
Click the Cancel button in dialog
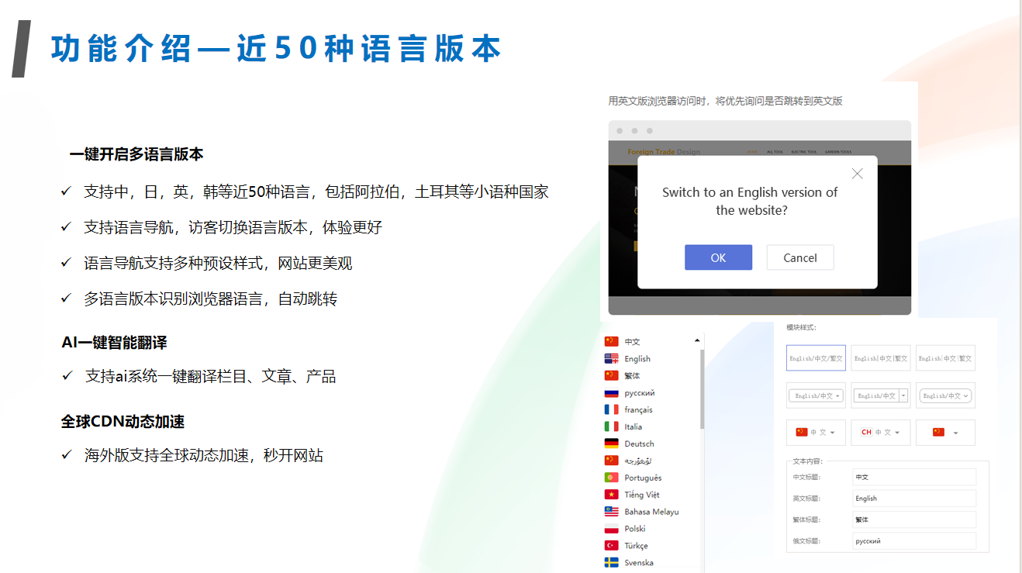[799, 258]
